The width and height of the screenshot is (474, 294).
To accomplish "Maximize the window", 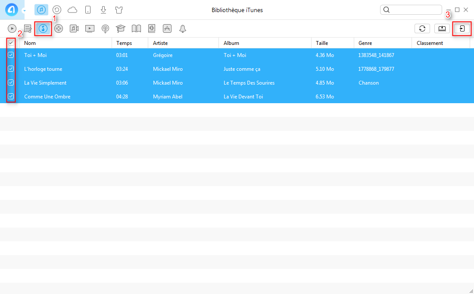I will 457,10.
